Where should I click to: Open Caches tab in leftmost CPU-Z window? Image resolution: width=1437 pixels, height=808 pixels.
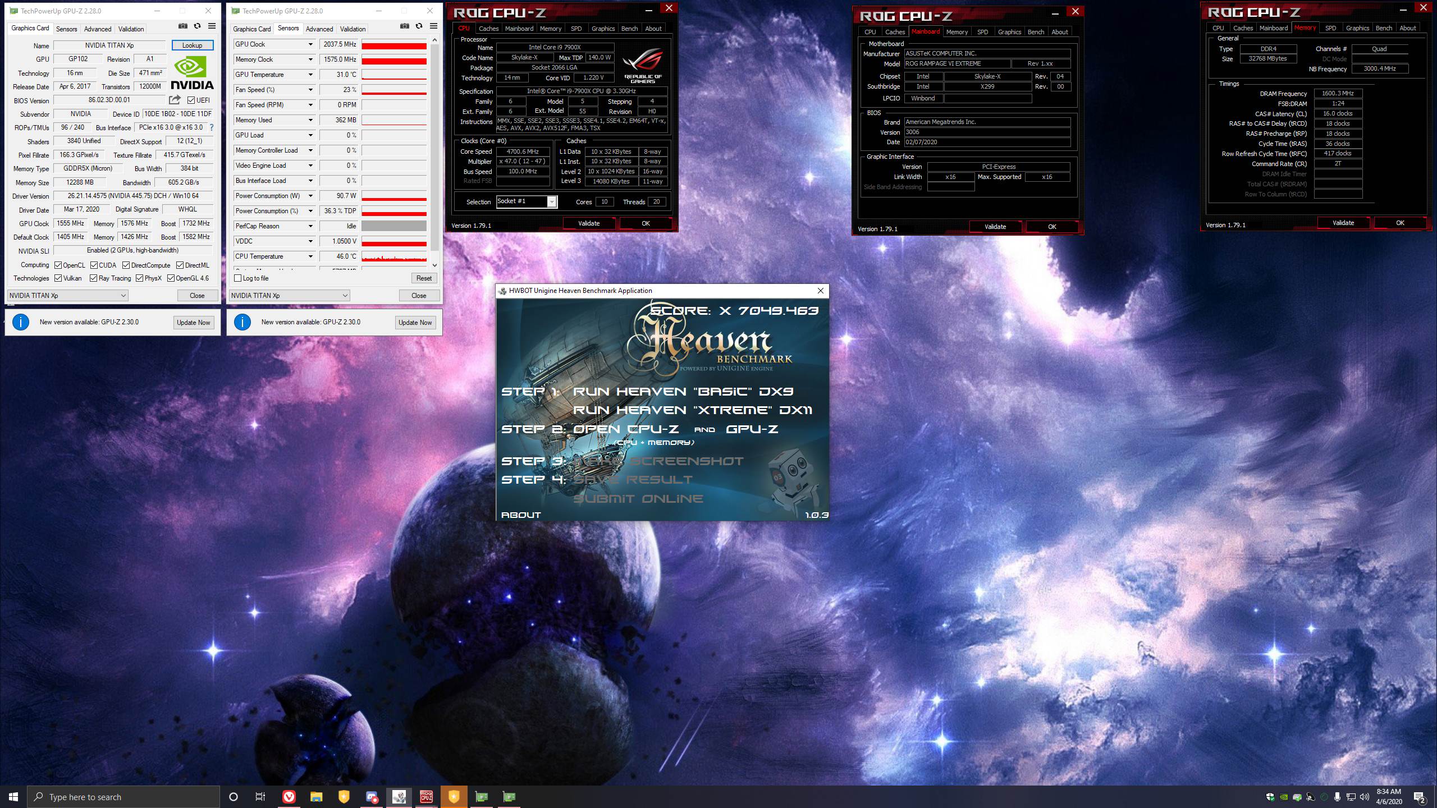coord(488,29)
